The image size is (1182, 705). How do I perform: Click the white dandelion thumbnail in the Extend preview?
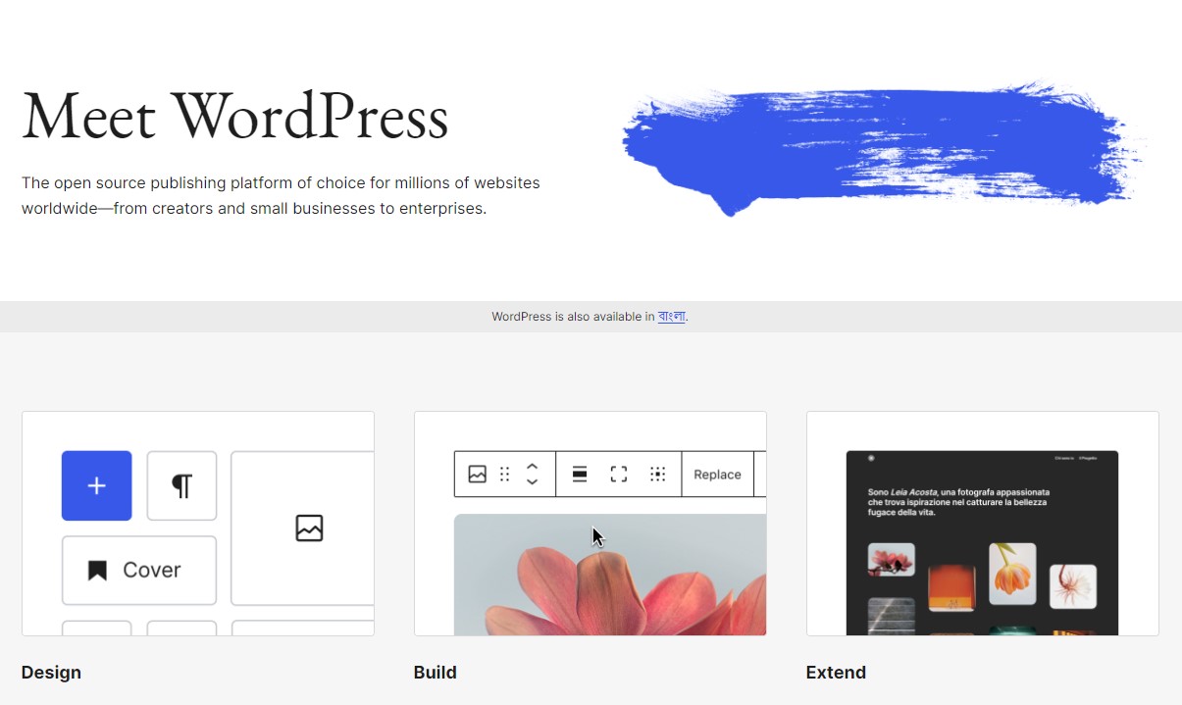pos(1072,585)
